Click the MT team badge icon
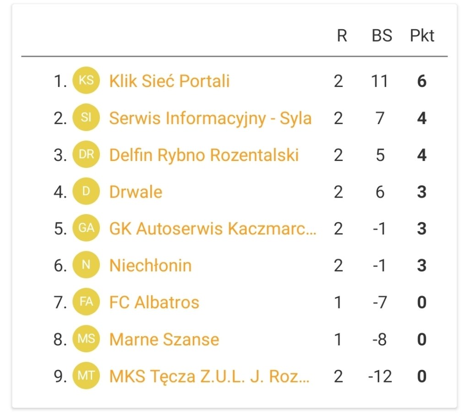This screenshot has width=469, height=420. [86, 376]
